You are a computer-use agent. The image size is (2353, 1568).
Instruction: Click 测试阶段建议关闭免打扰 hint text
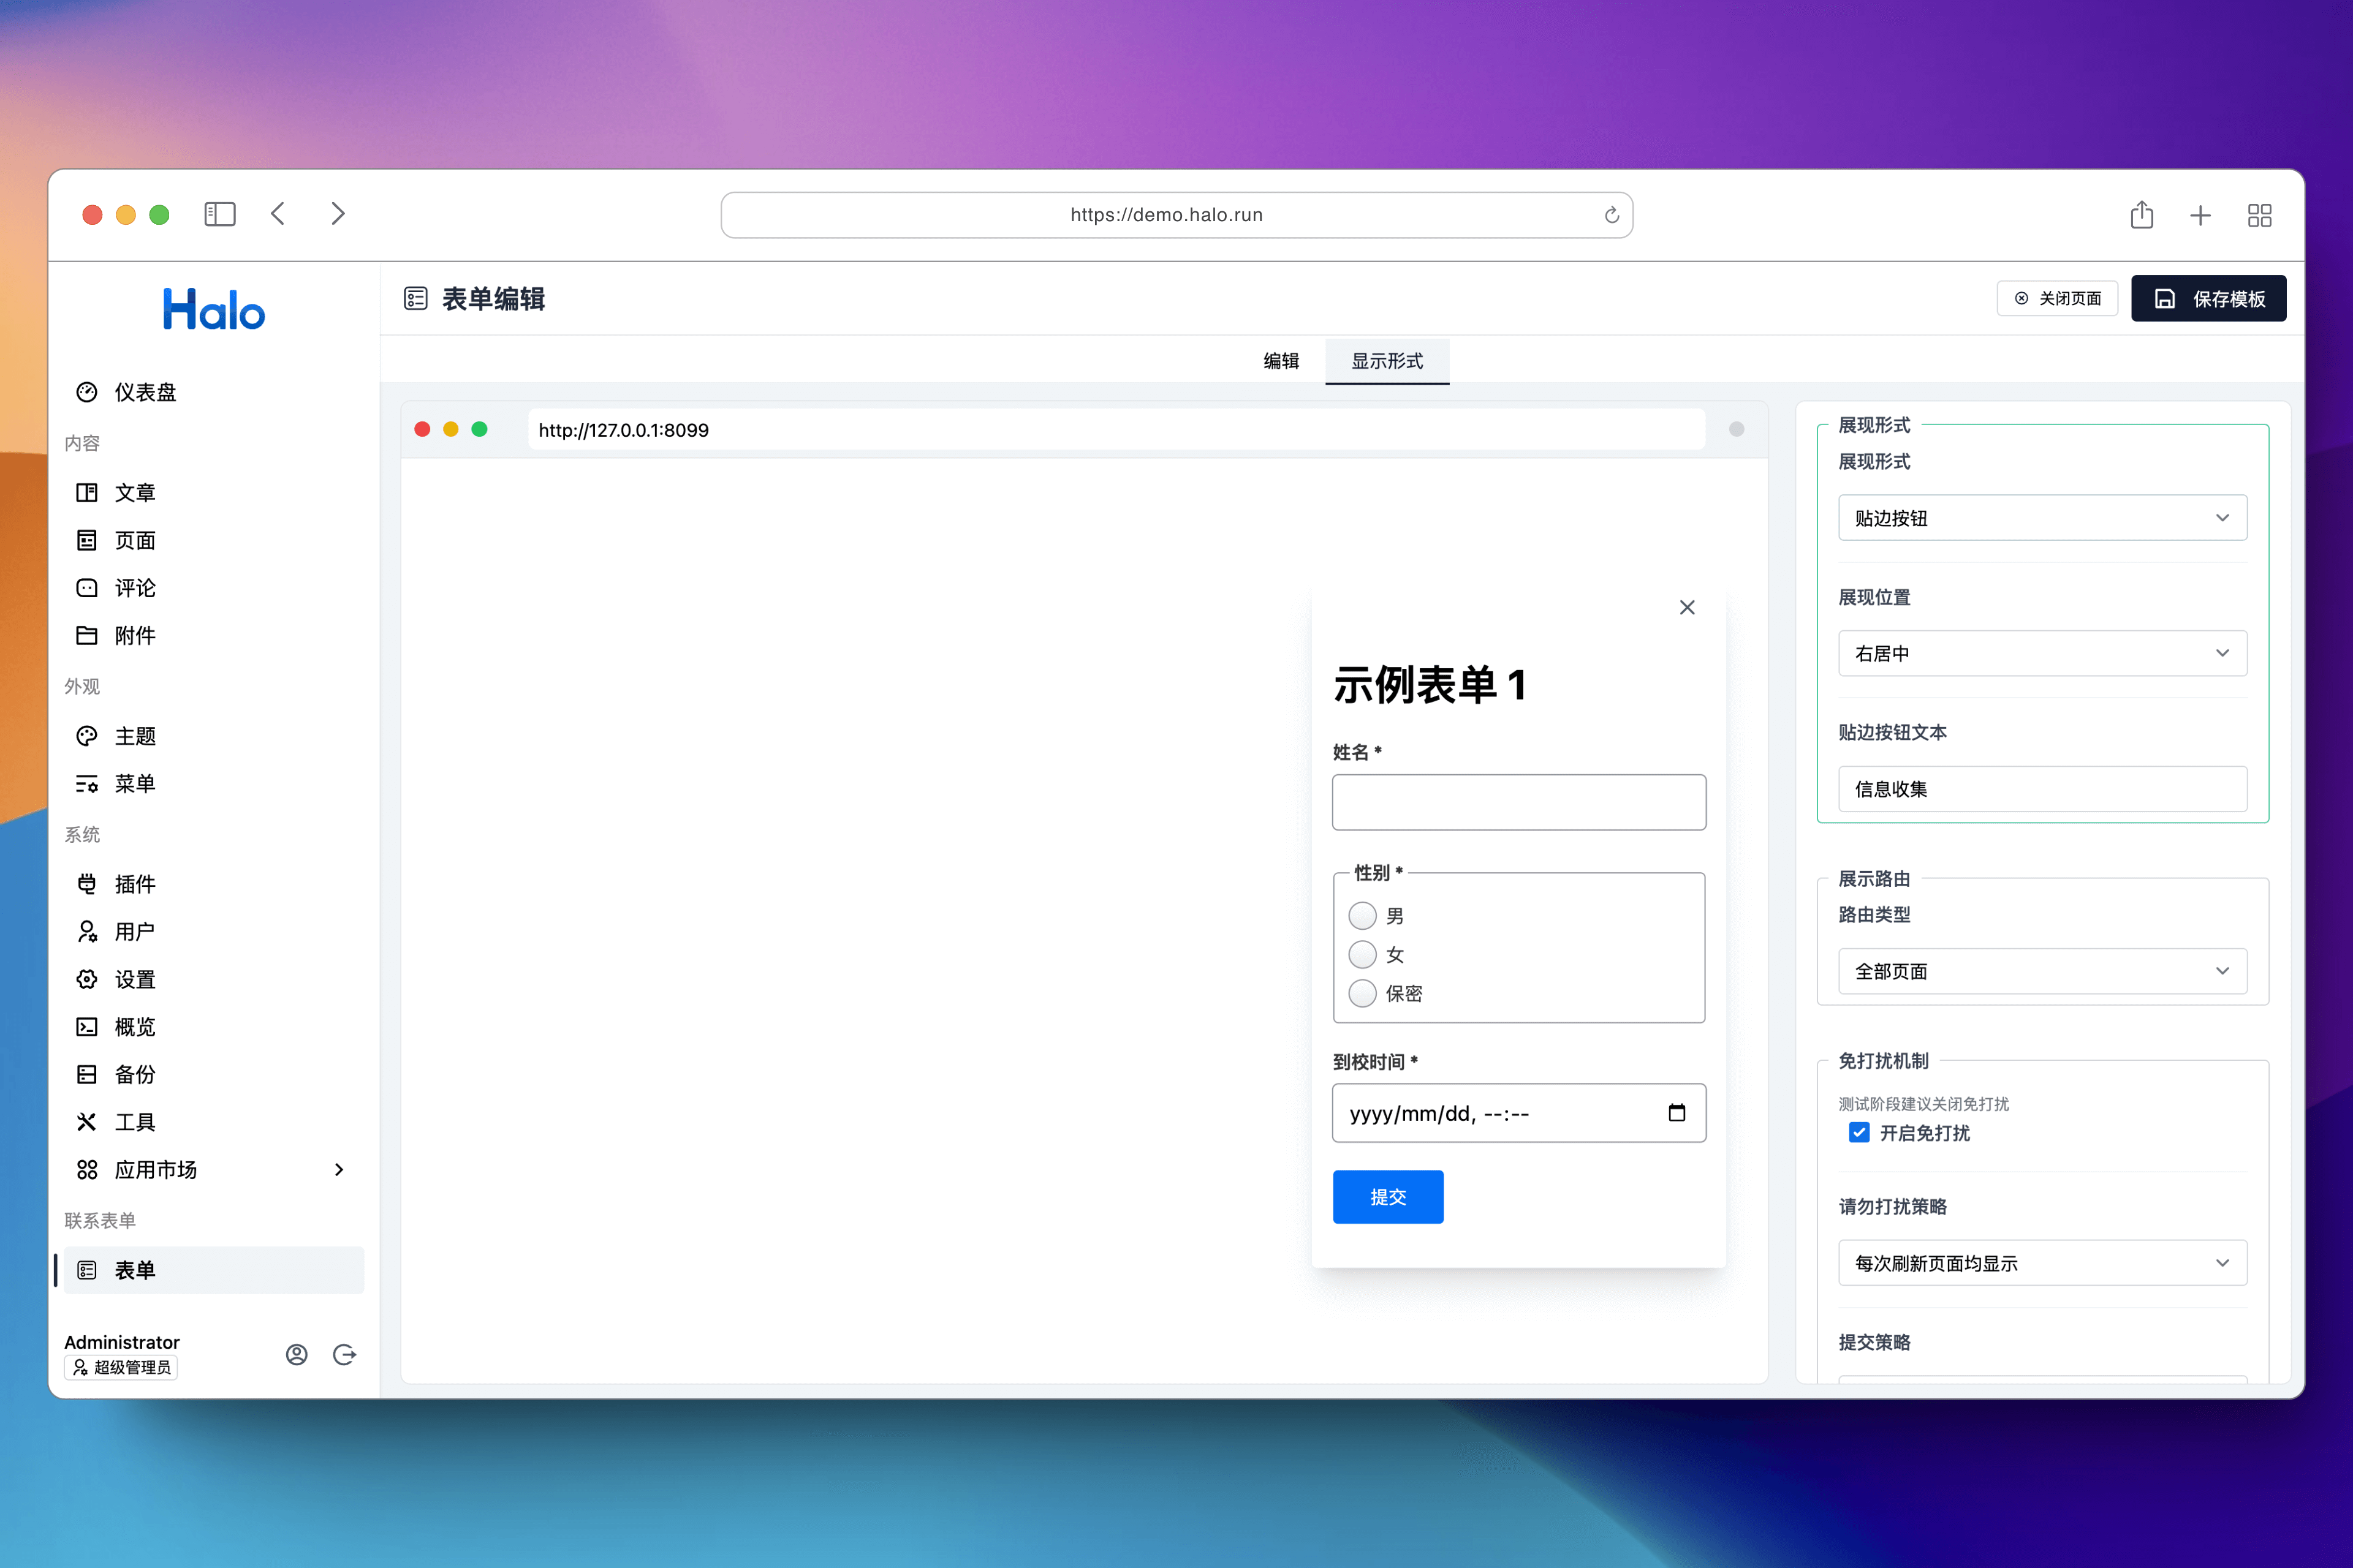click(x=1923, y=1104)
